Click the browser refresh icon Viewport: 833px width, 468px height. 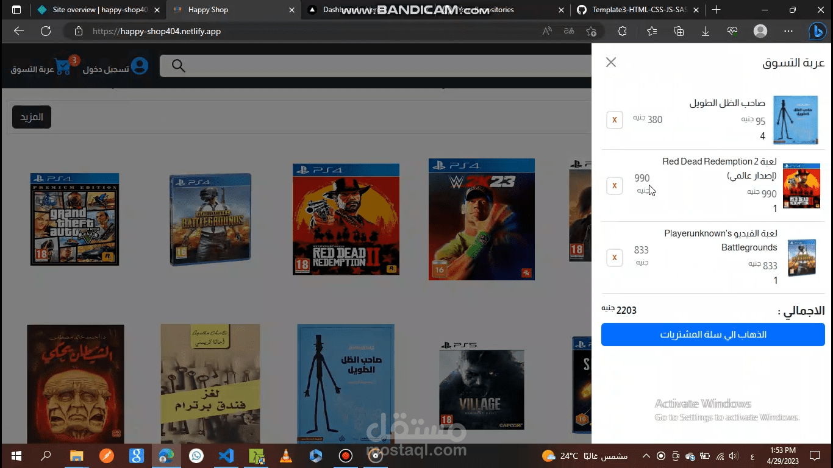46,31
